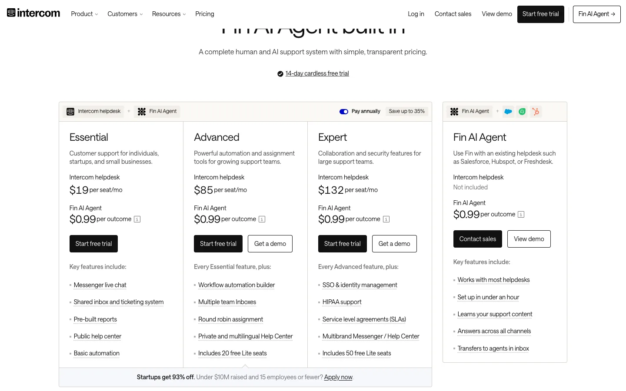Click the orange HubSpot icon
Viewport: 626px width, 391px height.
click(536, 112)
